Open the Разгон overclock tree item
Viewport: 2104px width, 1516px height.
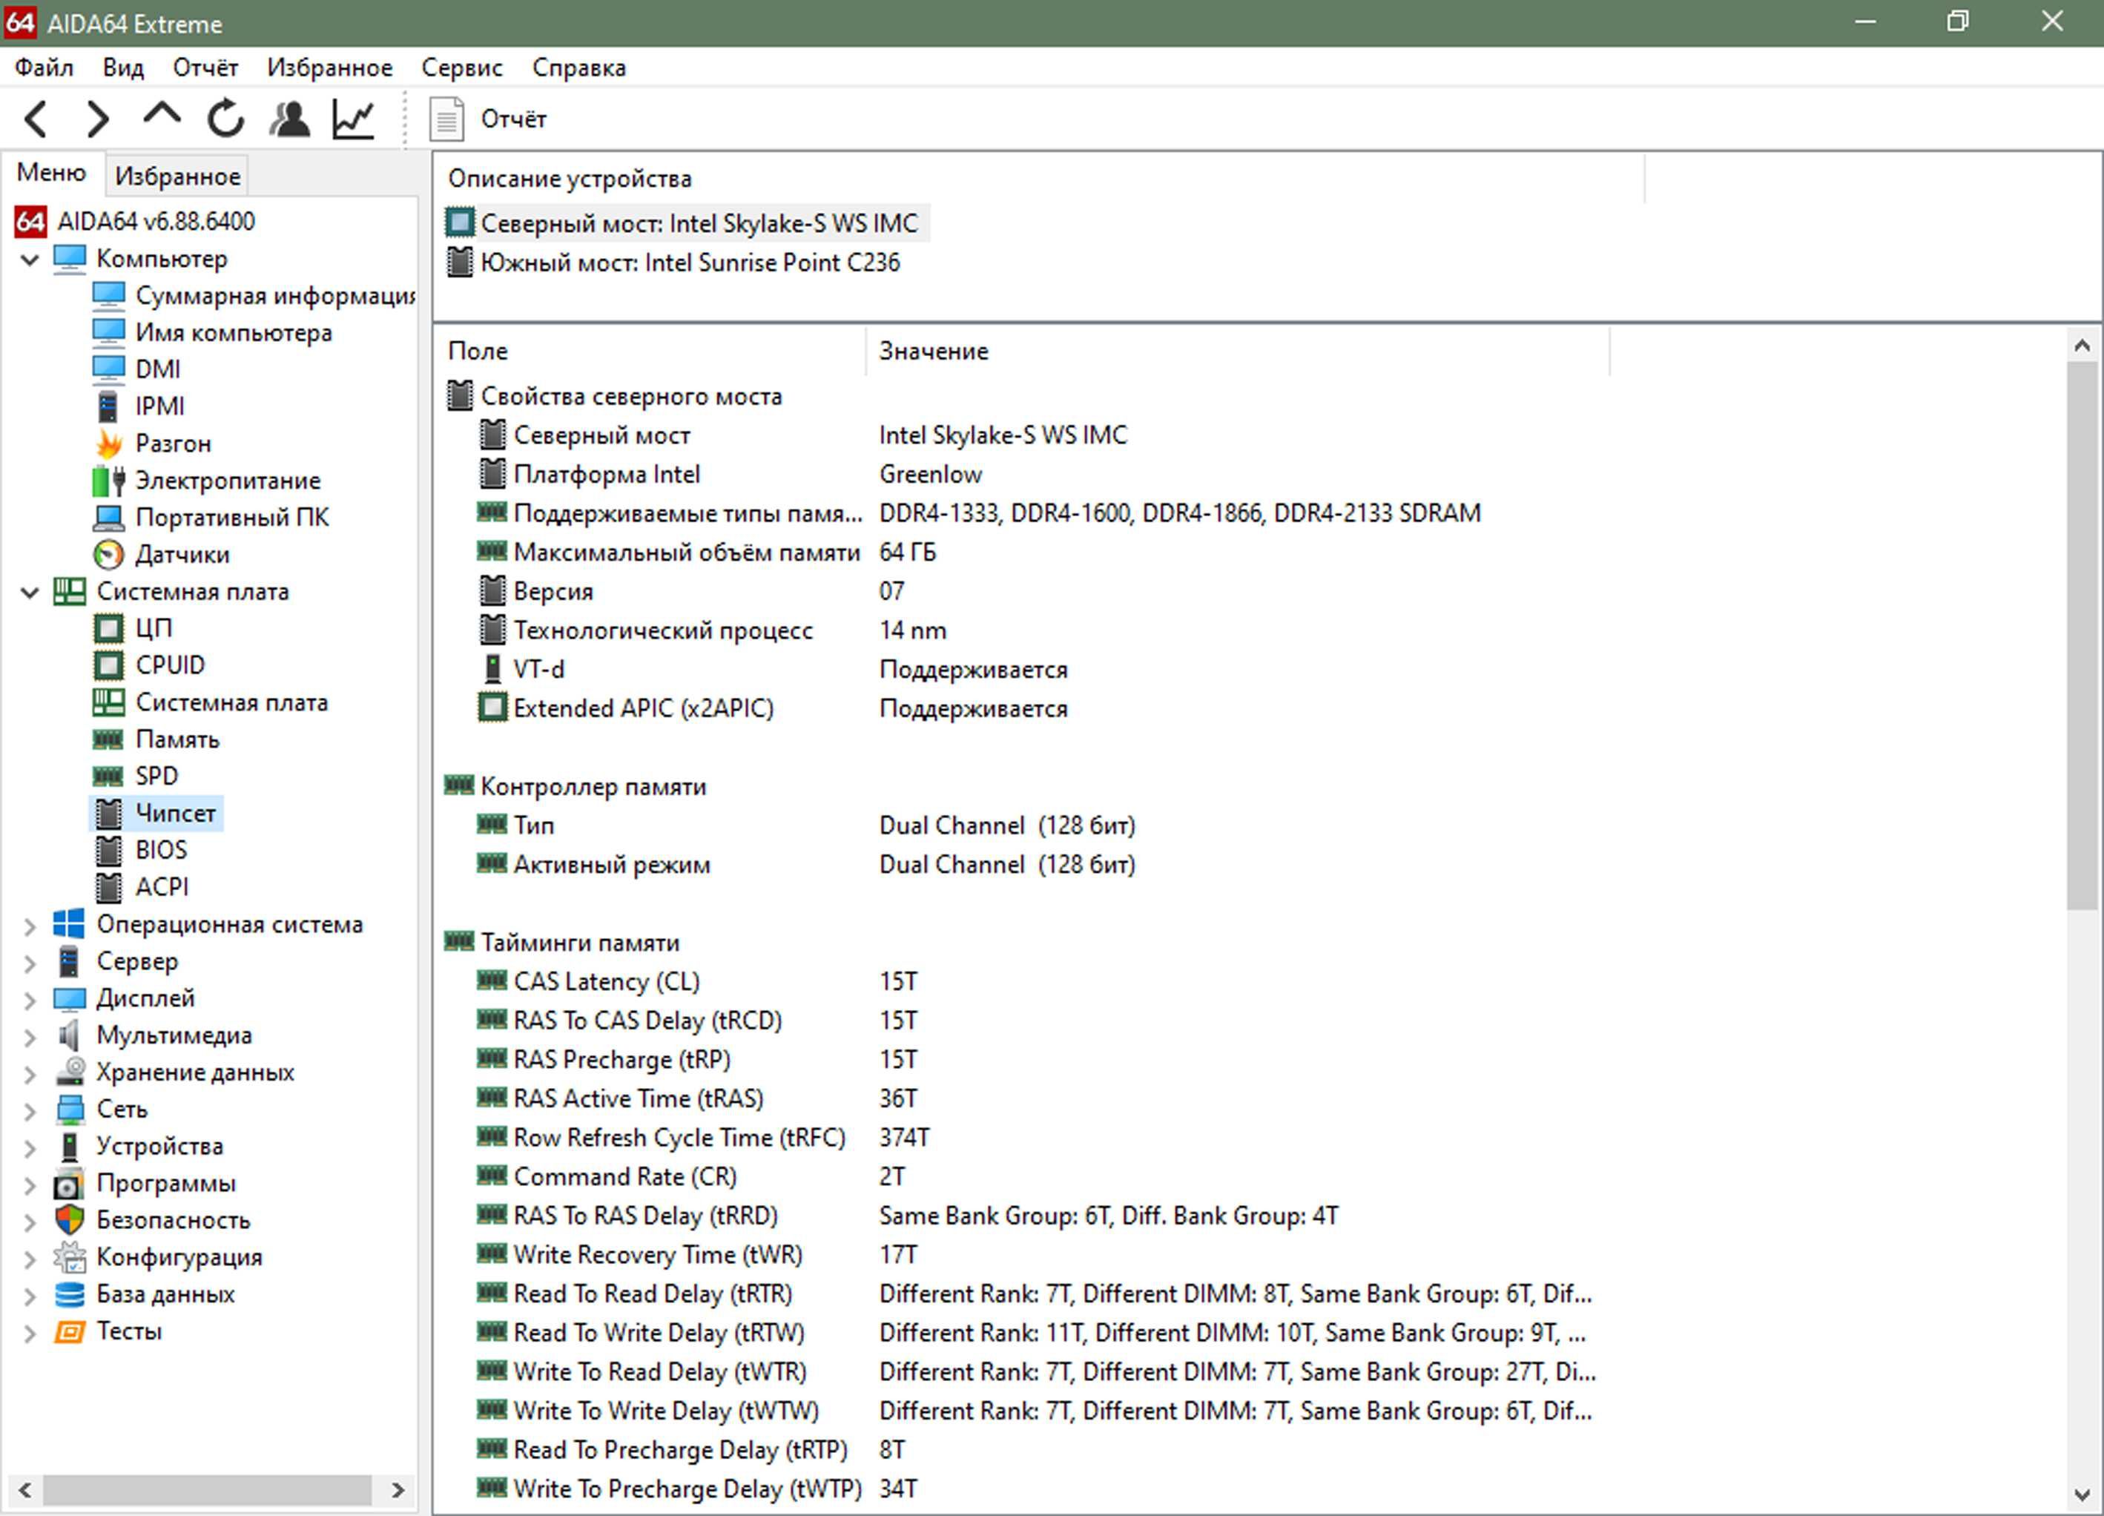point(173,443)
